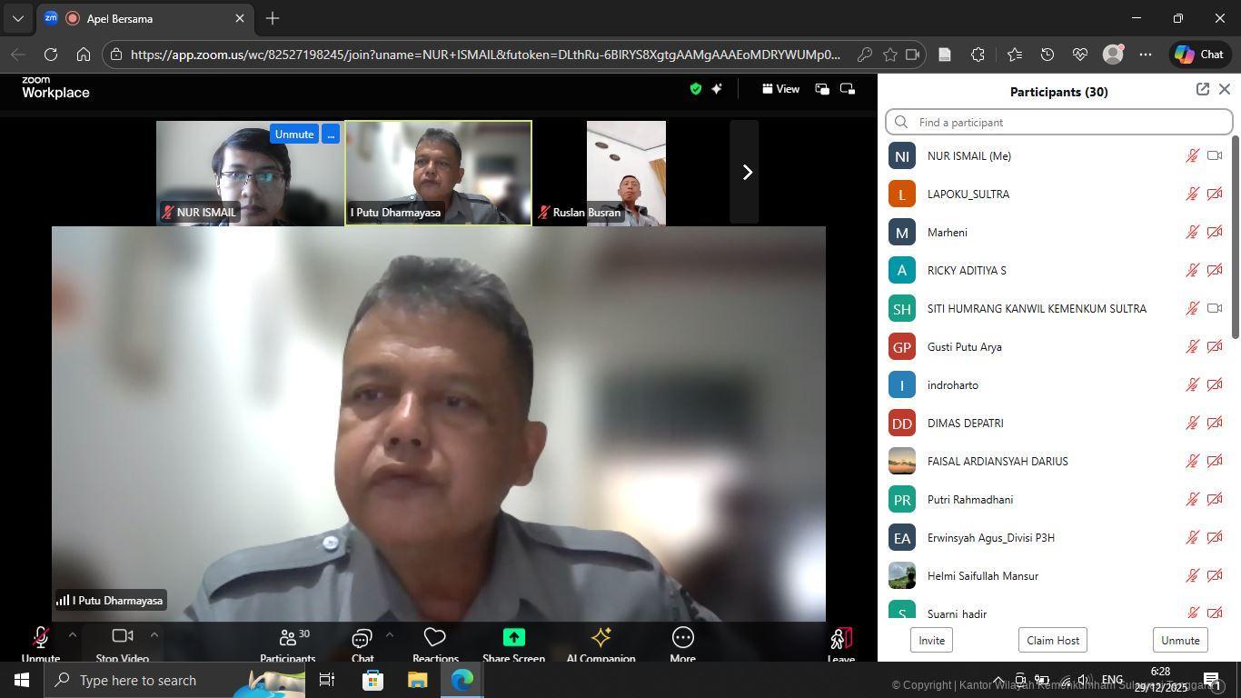Viewport: 1241px width, 698px height.
Task: Click the Reactions heart icon
Action: click(x=435, y=638)
